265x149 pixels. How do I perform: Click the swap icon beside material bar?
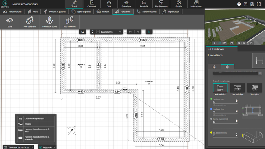260,73
